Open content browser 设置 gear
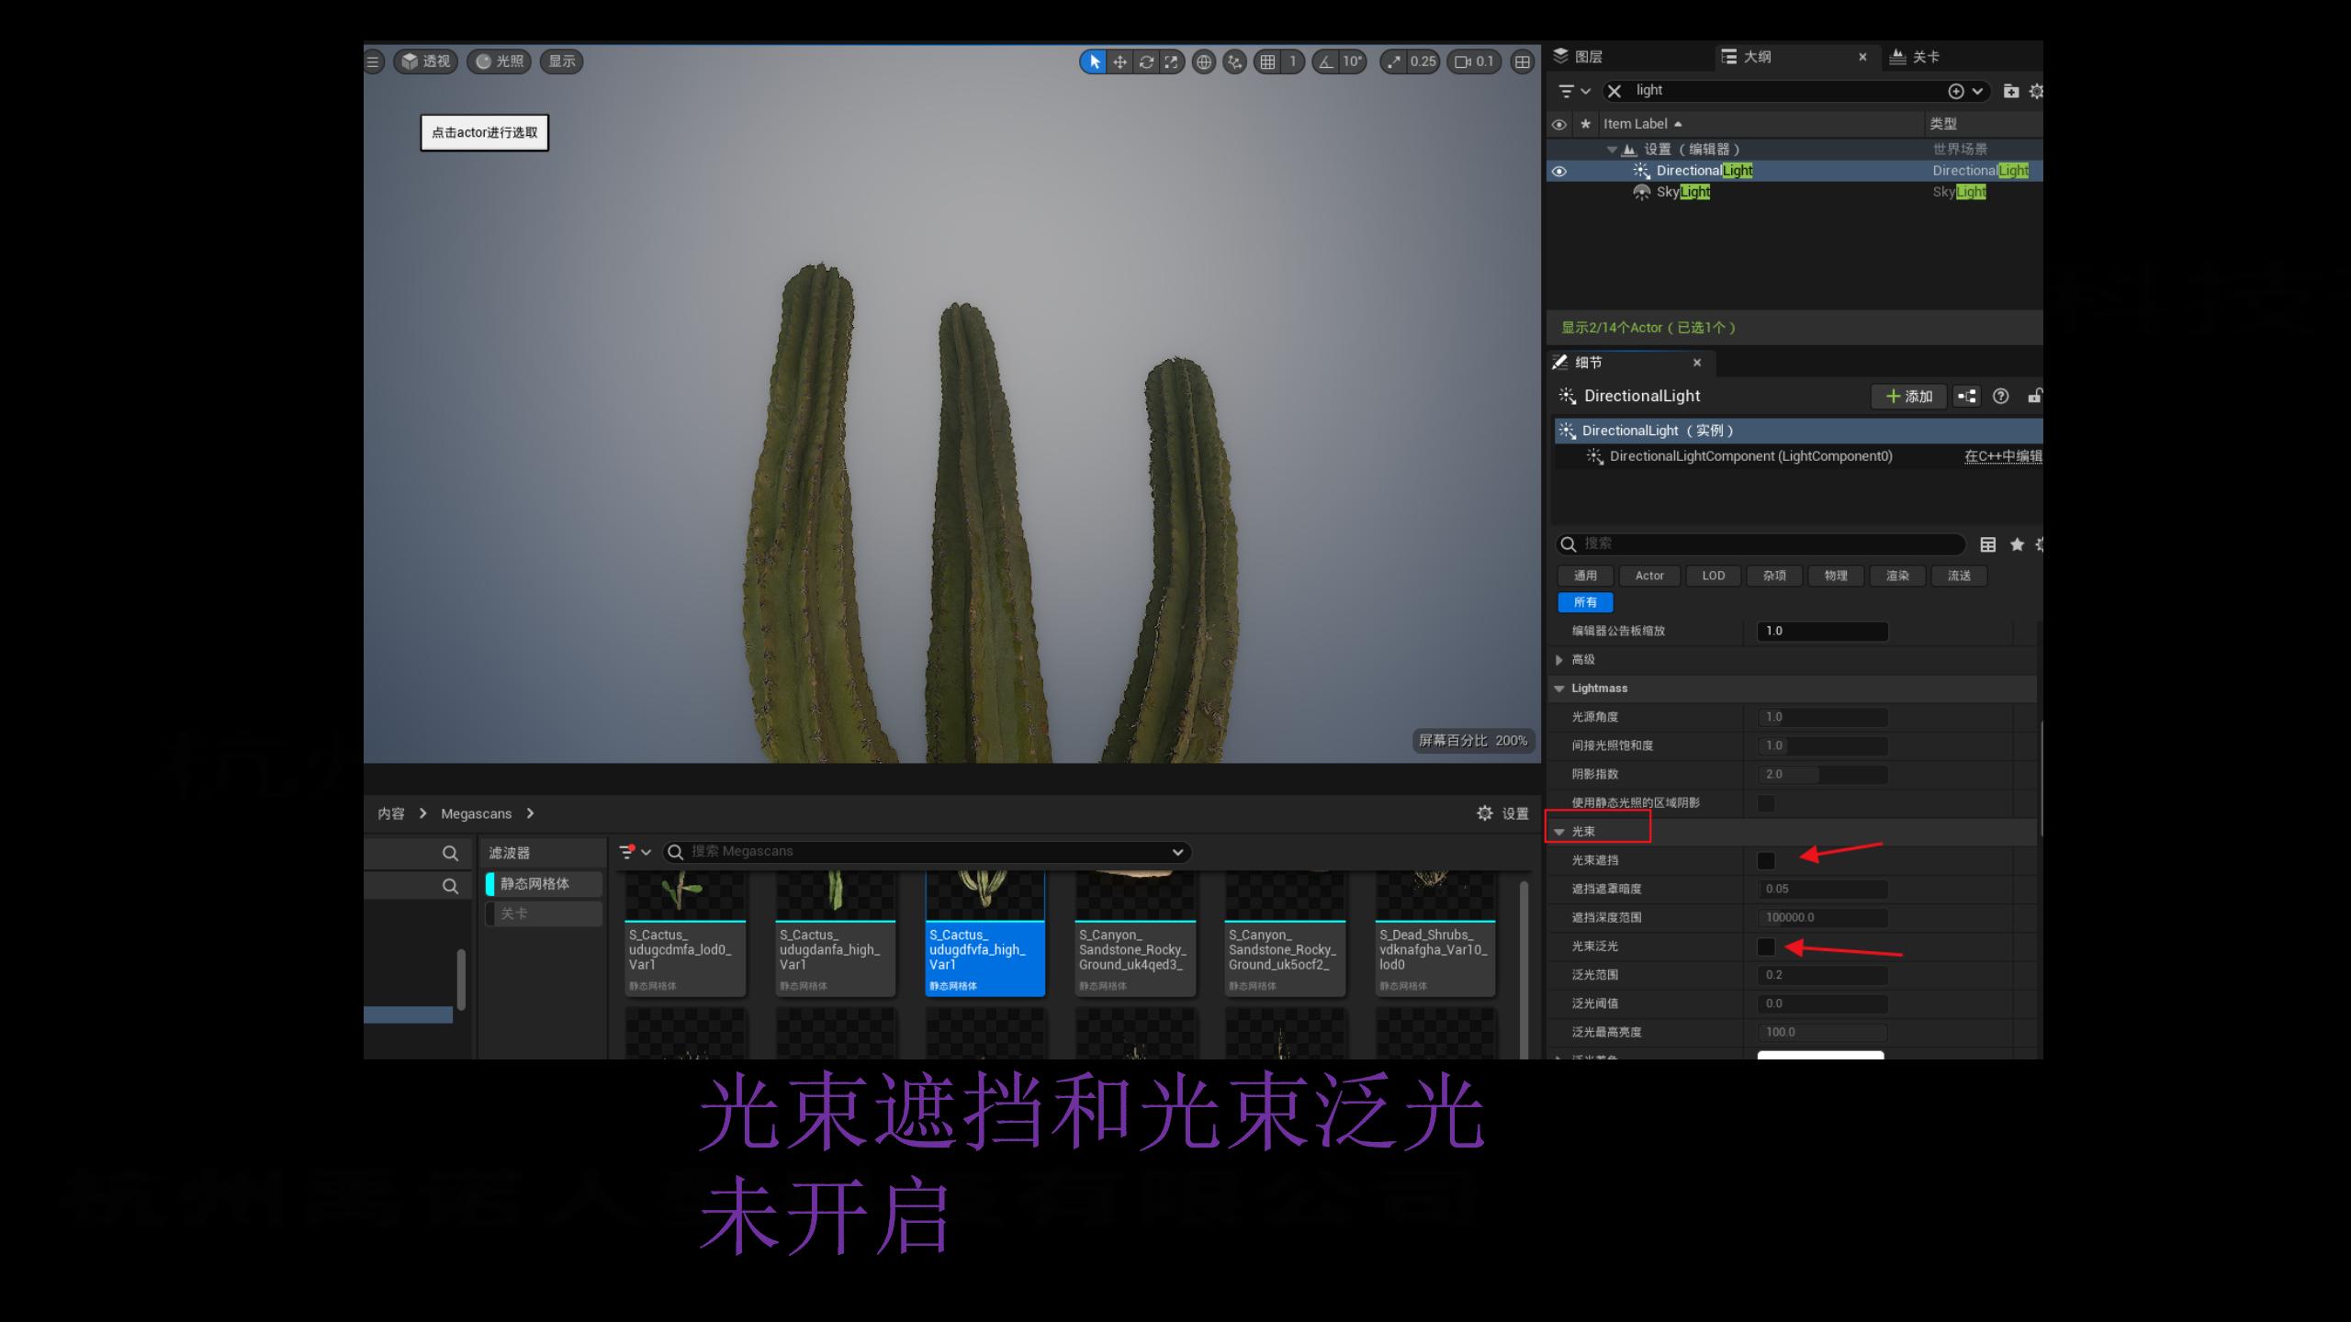This screenshot has height=1322, width=2351. (1502, 813)
